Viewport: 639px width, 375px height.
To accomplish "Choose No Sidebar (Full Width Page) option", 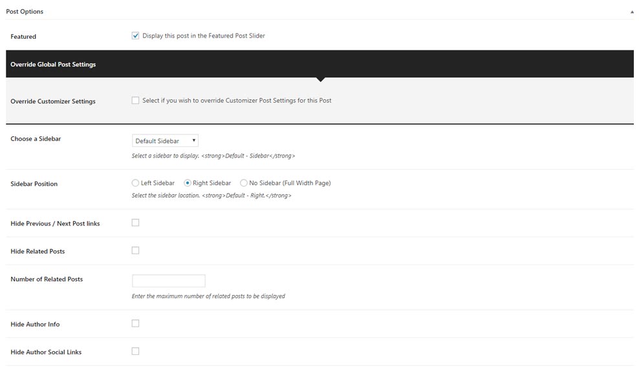I will [x=244, y=183].
